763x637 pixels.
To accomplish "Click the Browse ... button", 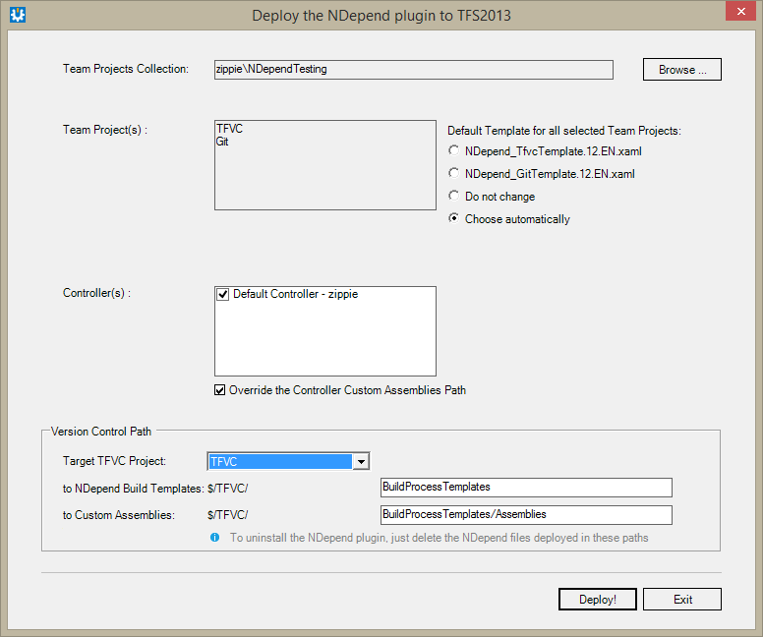I will [x=682, y=70].
